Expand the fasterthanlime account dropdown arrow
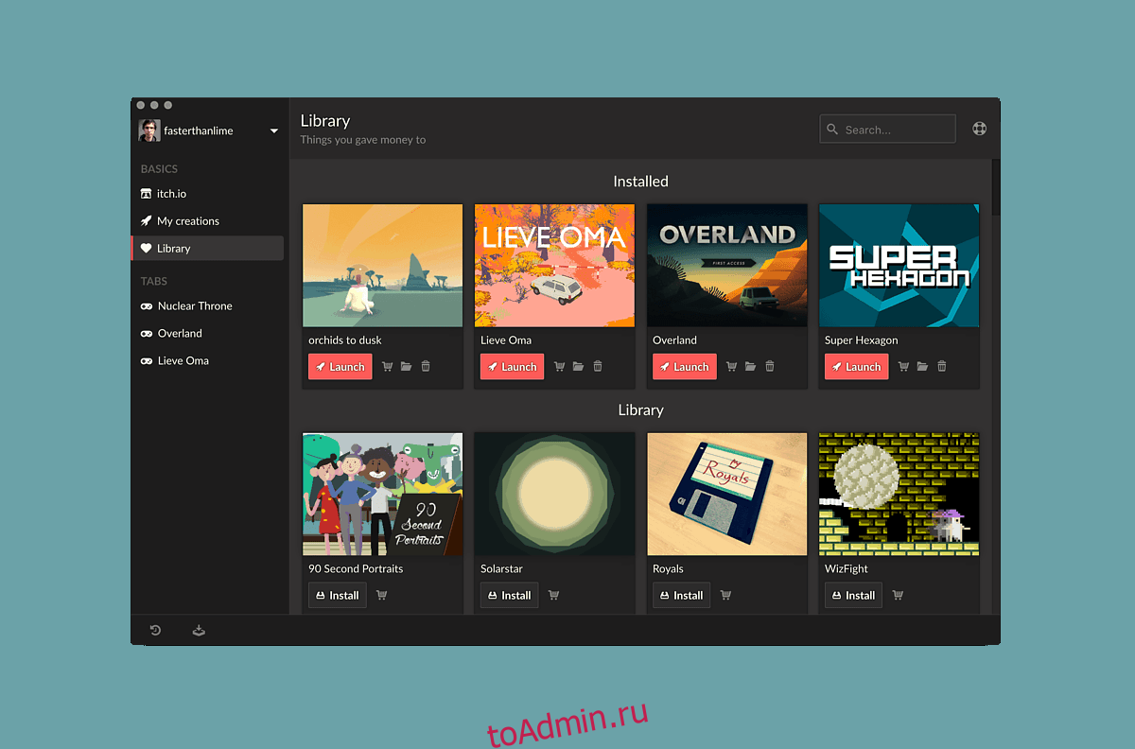 click(x=274, y=131)
